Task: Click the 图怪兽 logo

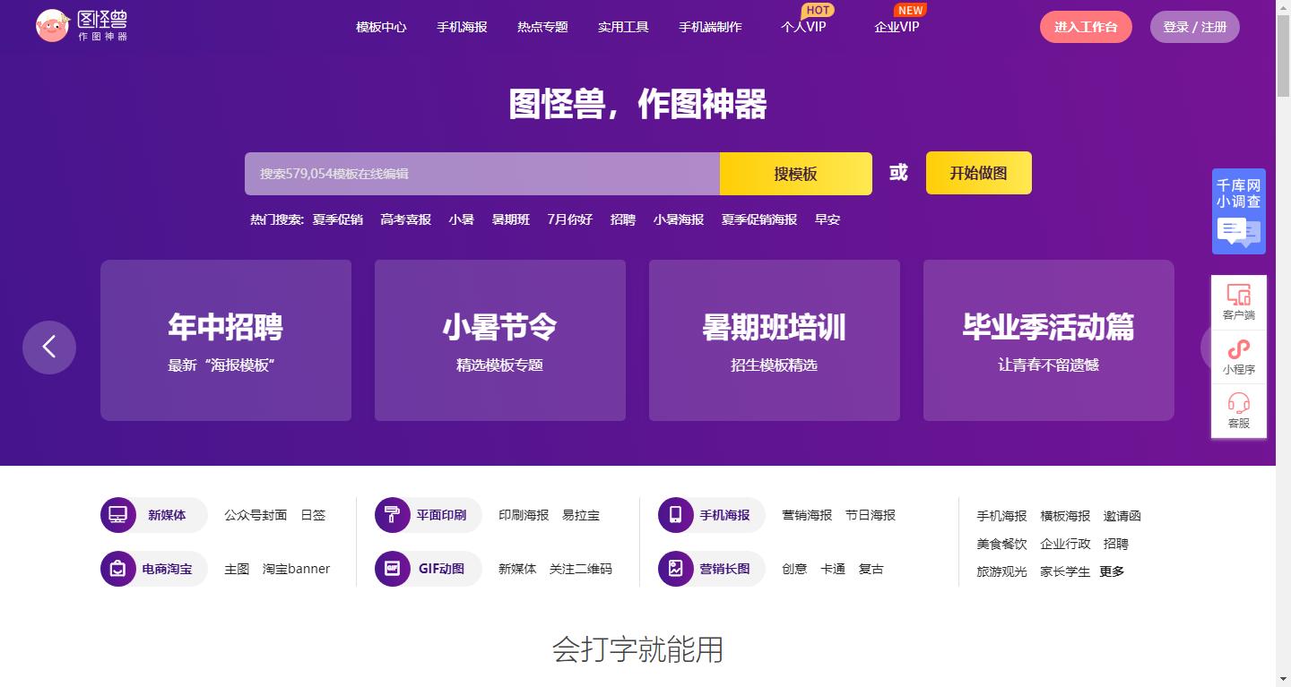Action: point(81,26)
